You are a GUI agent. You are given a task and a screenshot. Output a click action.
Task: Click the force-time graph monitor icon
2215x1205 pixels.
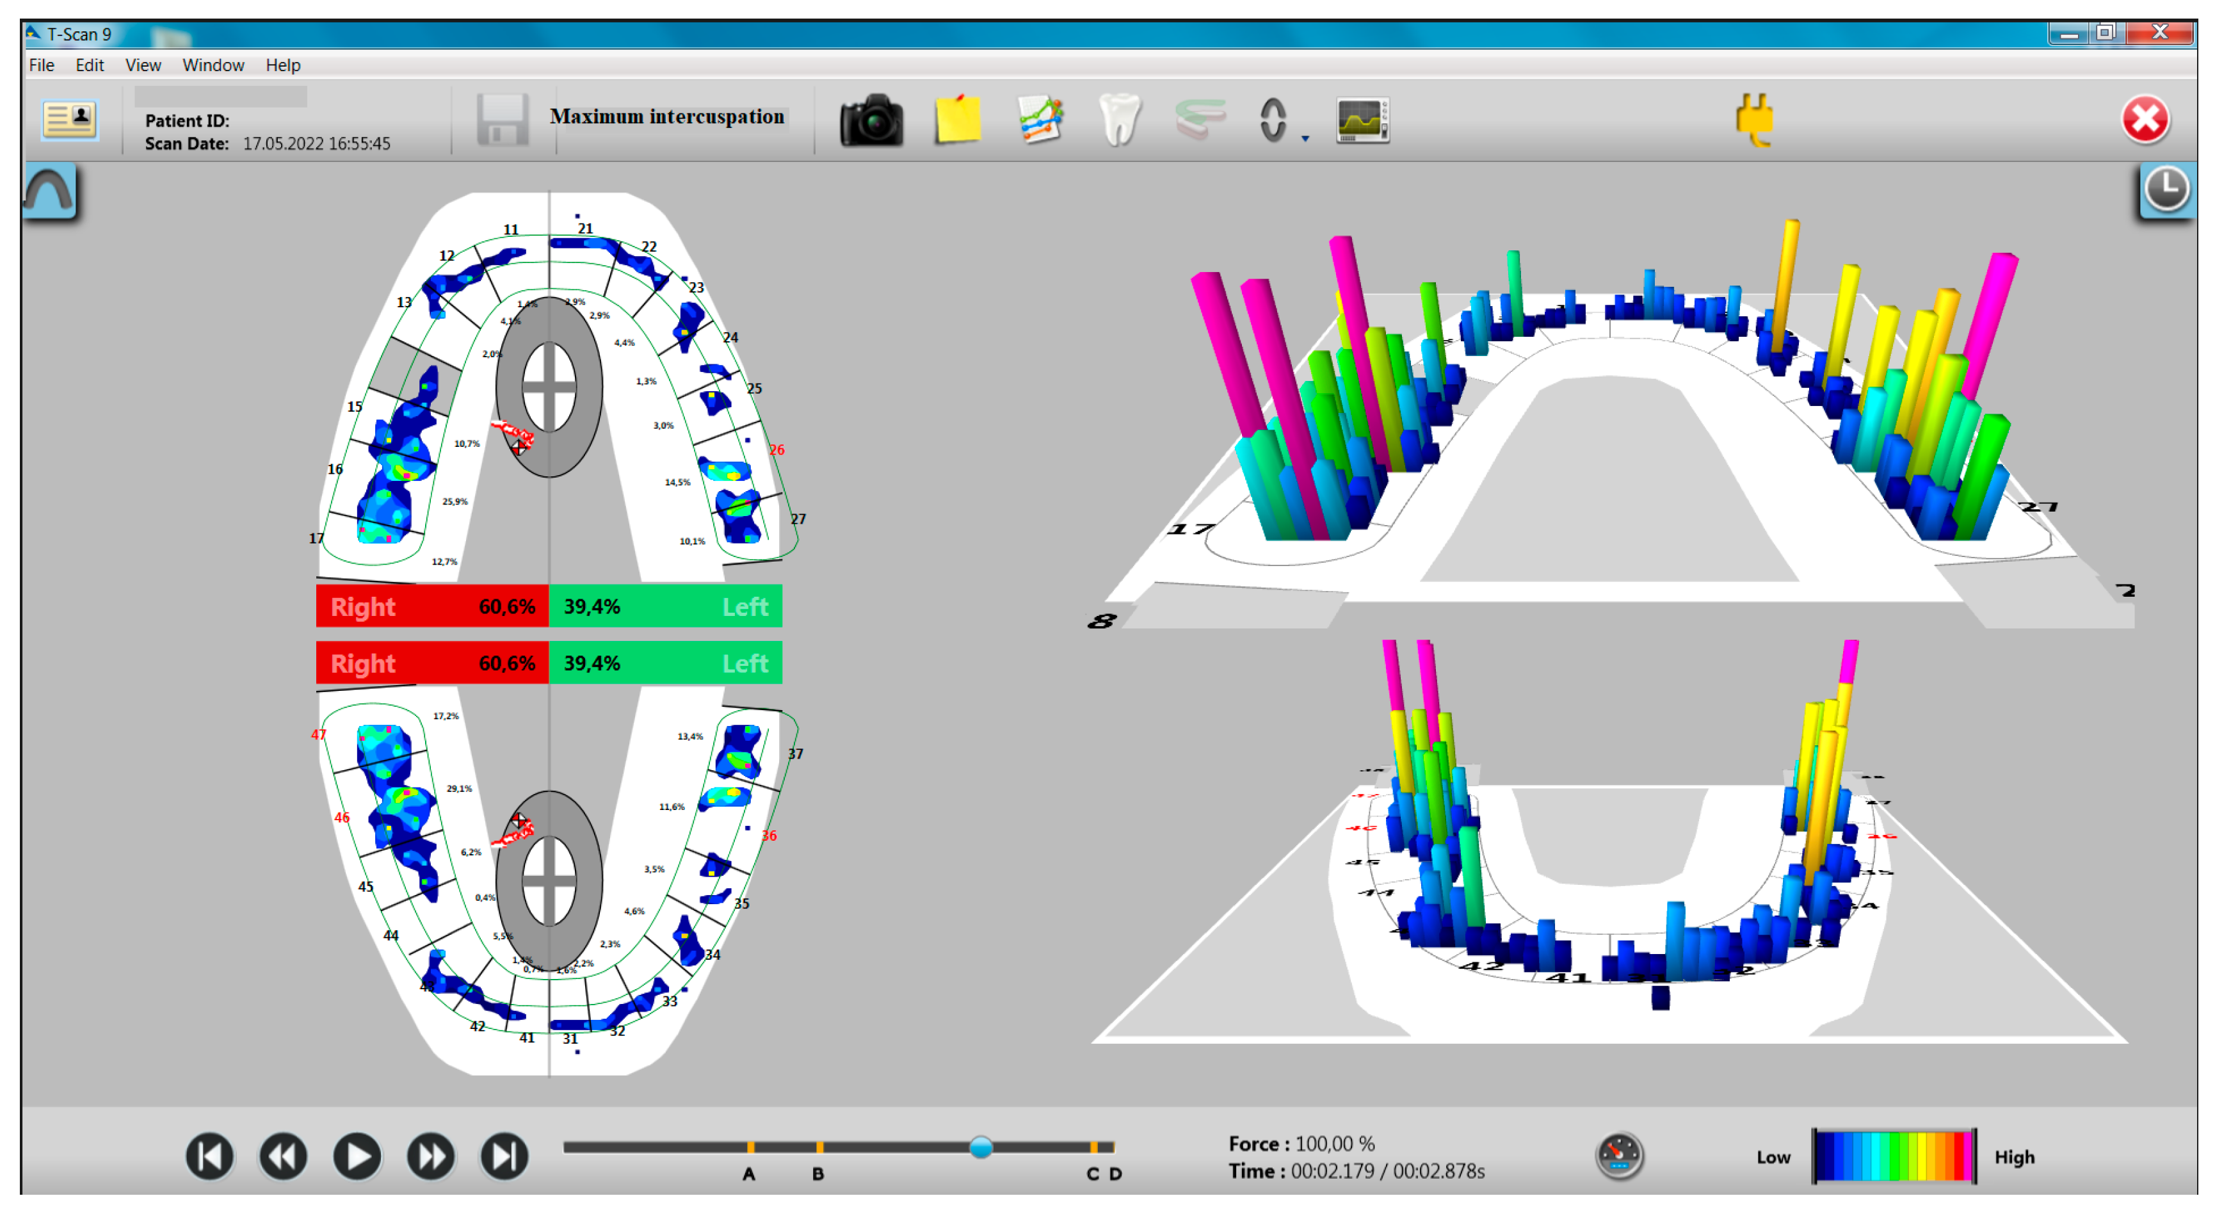[x=1362, y=120]
